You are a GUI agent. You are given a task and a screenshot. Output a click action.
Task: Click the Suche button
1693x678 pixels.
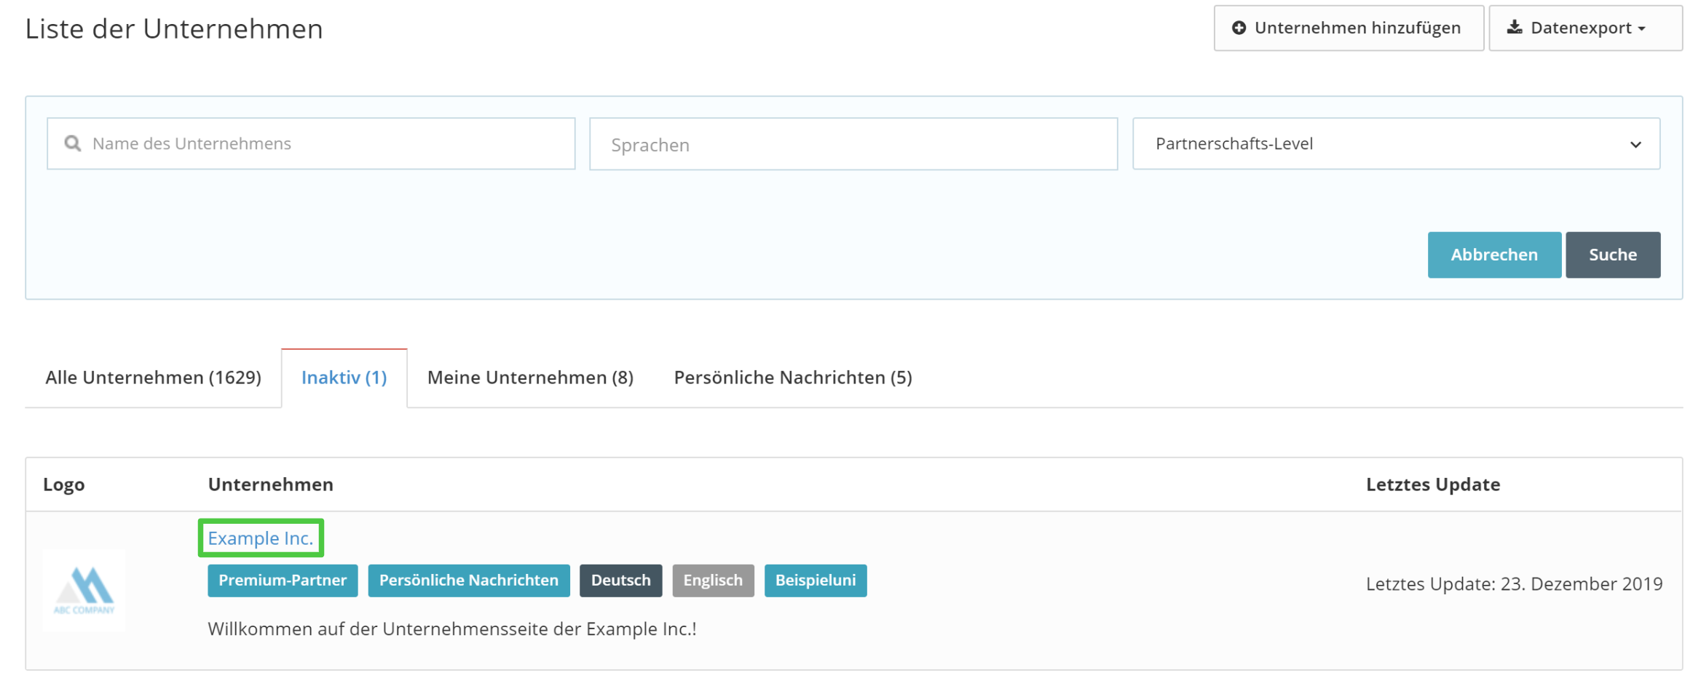tap(1613, 255)
